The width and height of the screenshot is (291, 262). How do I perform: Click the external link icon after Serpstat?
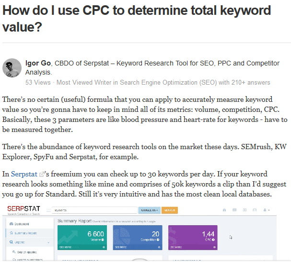42,175
